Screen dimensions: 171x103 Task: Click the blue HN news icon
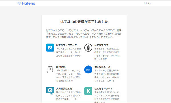[x=88, y=70]
